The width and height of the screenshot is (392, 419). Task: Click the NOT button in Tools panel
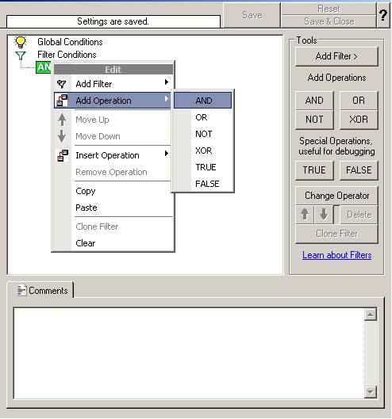pos(314,120)
